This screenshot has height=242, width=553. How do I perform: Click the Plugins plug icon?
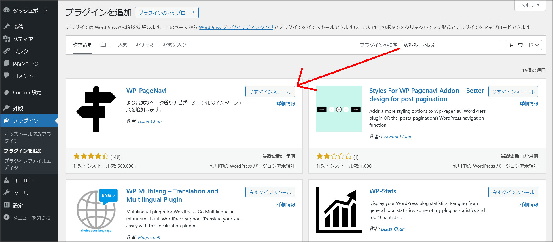pyautogui.click(x=7, y=120)
